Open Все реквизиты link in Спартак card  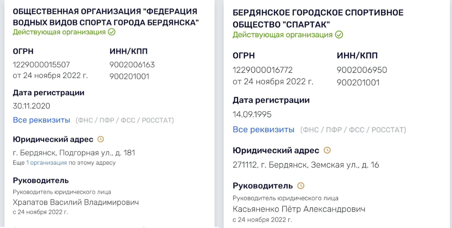click(x=263, y=130)
